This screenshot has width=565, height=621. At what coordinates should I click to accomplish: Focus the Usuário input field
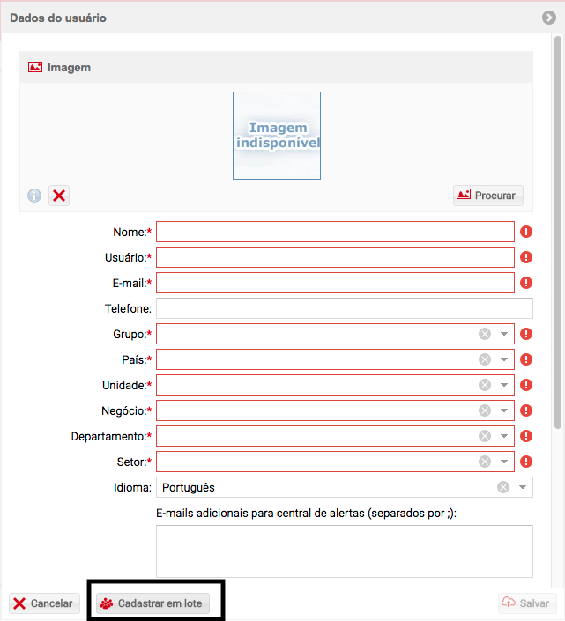(335, 257)
